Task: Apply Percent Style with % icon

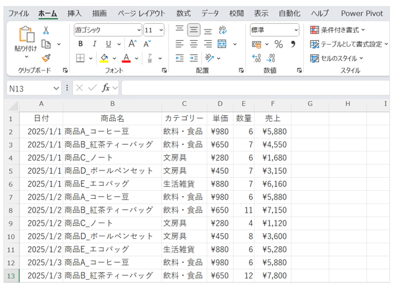Action: pos(279,44)
